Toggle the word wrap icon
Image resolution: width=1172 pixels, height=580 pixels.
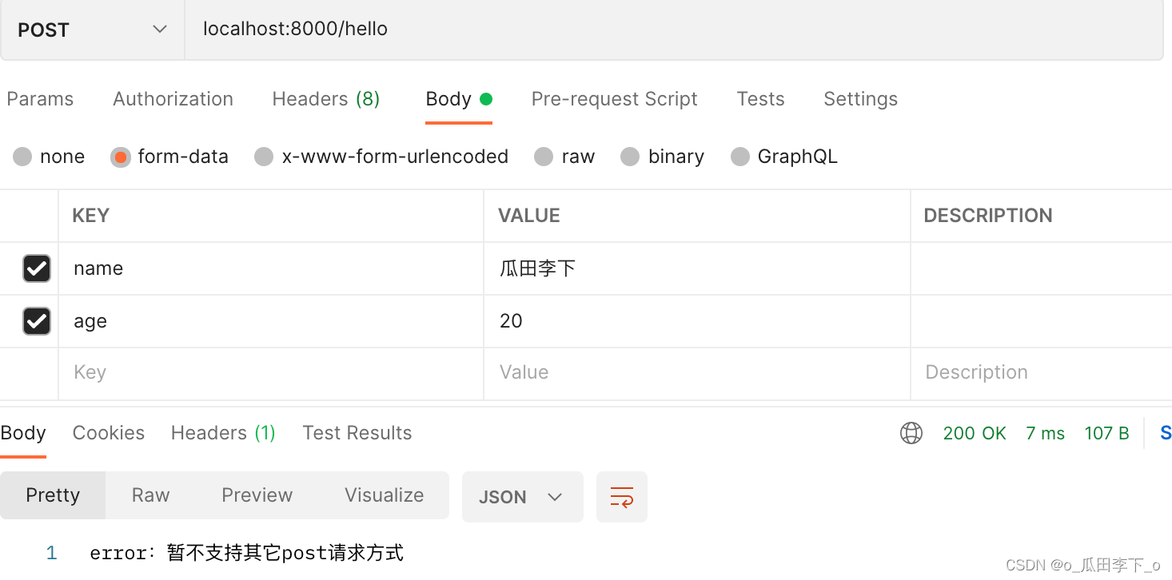621,497
